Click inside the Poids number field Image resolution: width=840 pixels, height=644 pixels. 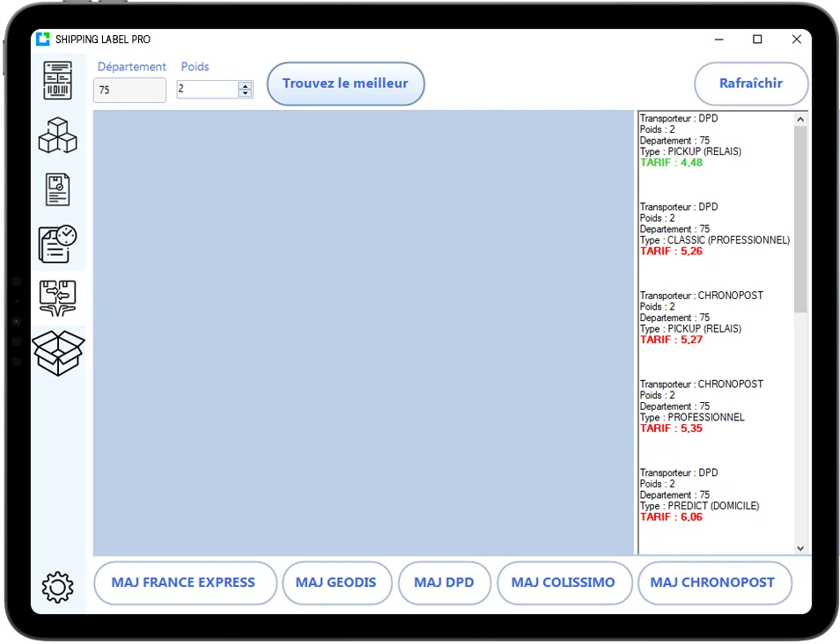tap(206, 90)
